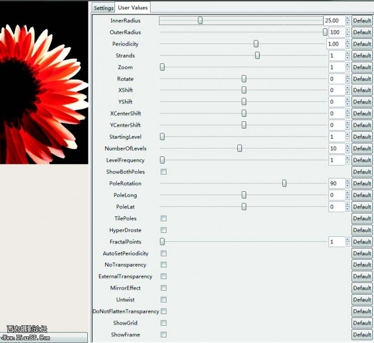Image resolution: width=374 pixels, height=343 pixels.
Task: Decrease NumberOfLevels with spinner down arrow
Action: [347, 151]
